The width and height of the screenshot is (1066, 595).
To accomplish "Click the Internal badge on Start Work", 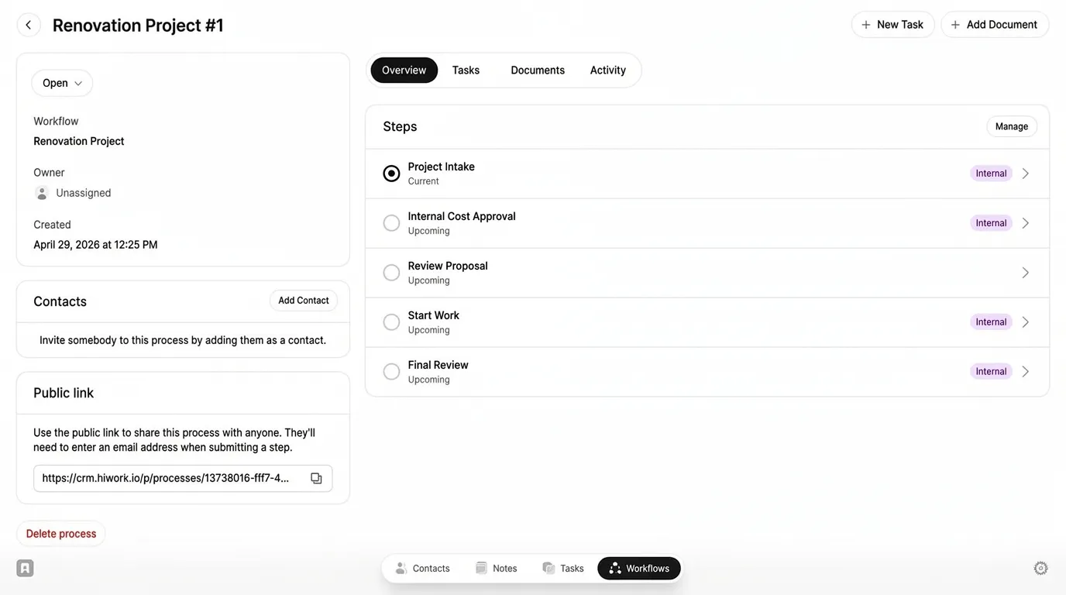I will coord(991,322).
